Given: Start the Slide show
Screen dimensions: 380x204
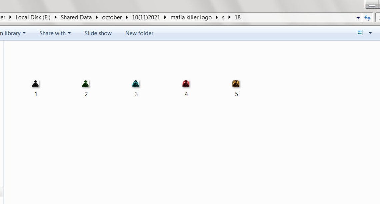Looking at the screenshot, I should tap(98, 33).
